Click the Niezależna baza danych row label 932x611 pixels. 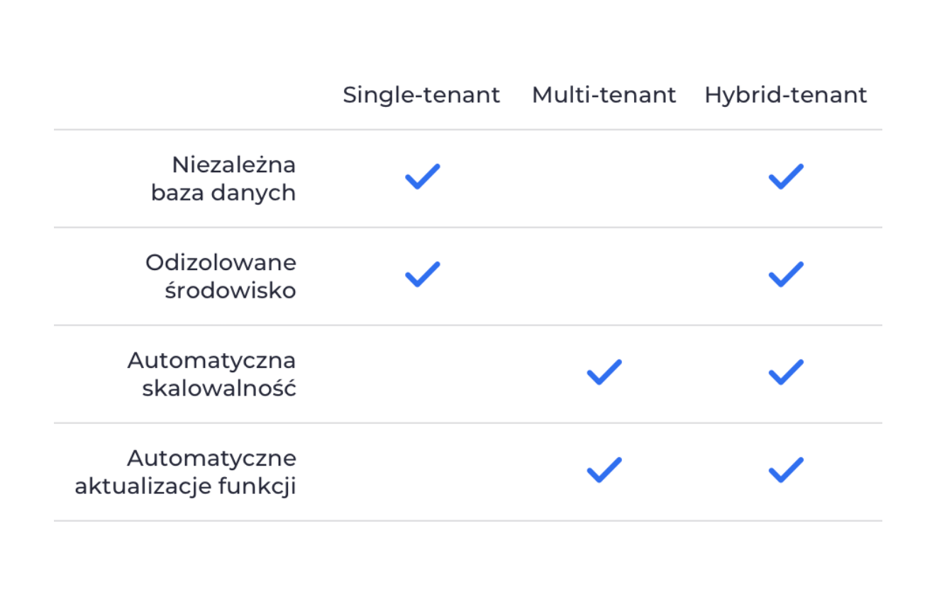[x=223, y=179]
